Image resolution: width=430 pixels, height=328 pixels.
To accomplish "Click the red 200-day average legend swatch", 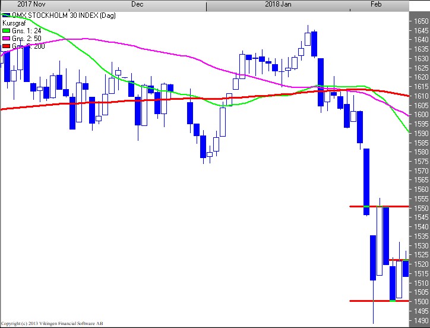I will point(6,46).
